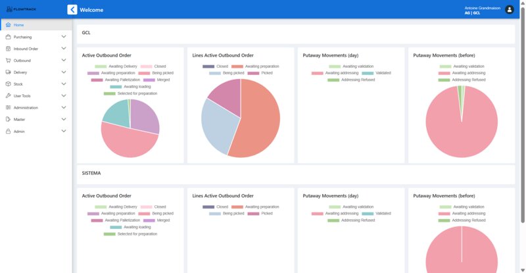Viewport: 526px width, 273px height.
Task: Click the sidebar collapse arrow icon
Action: (72, 10)
